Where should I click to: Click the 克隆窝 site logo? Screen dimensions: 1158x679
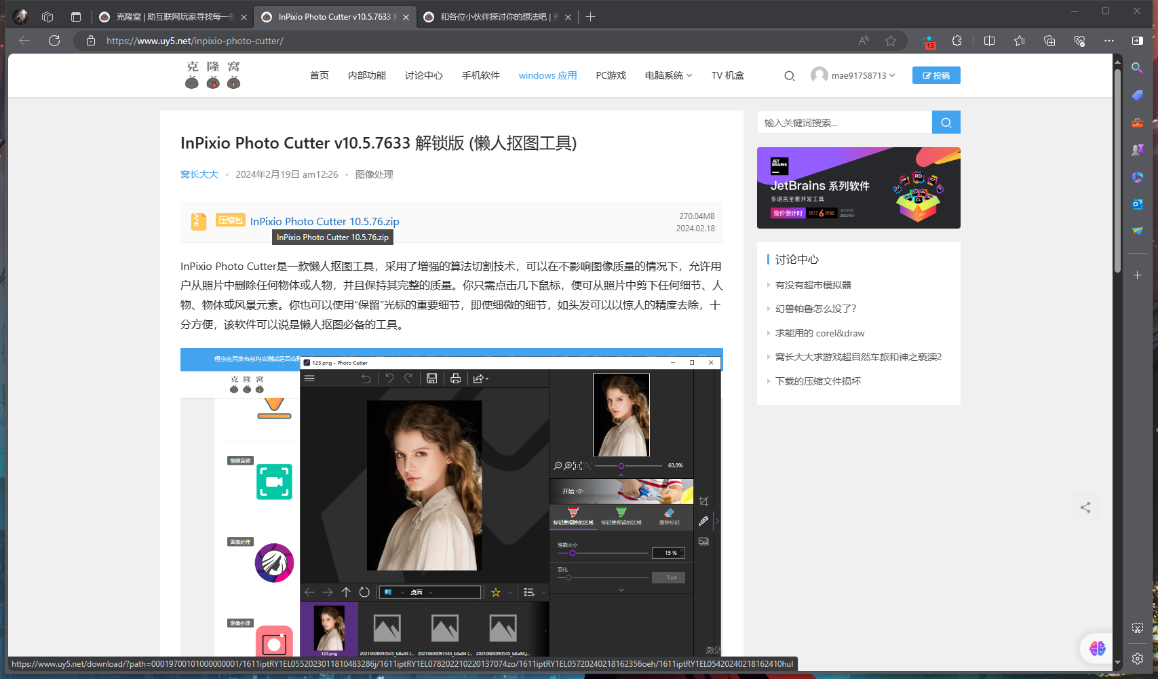[213, 75]
